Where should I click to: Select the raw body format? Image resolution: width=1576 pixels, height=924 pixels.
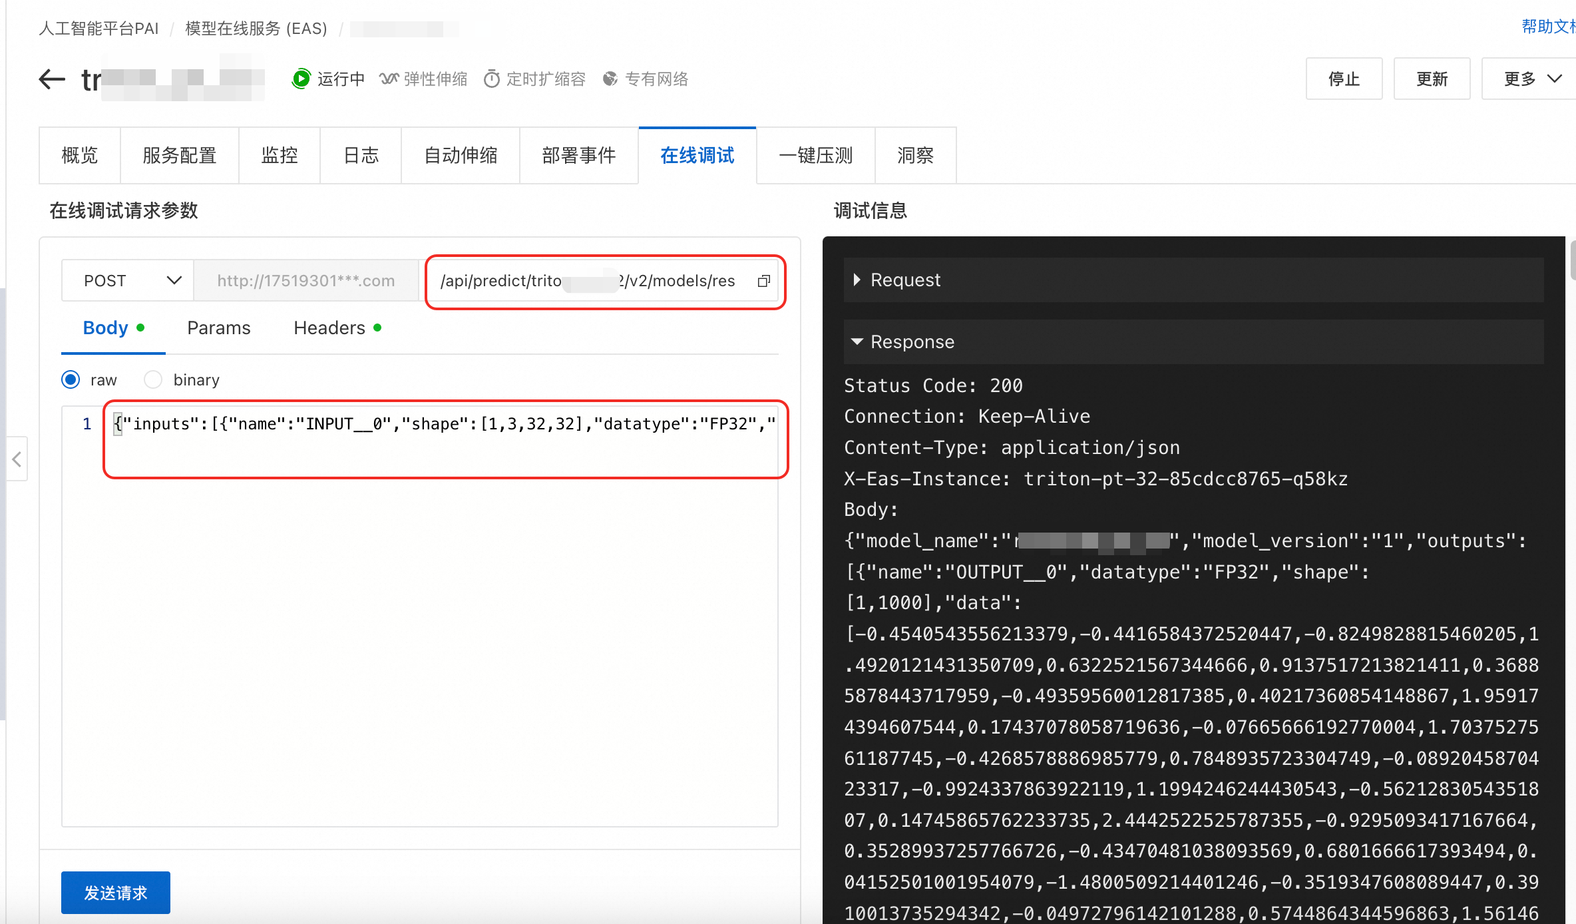click(71, 379)
